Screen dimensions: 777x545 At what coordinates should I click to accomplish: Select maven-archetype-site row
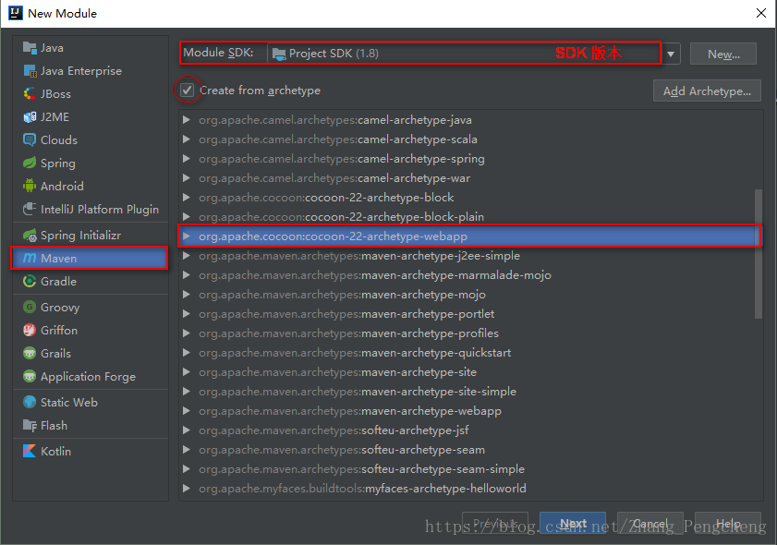tap(470, 372)
